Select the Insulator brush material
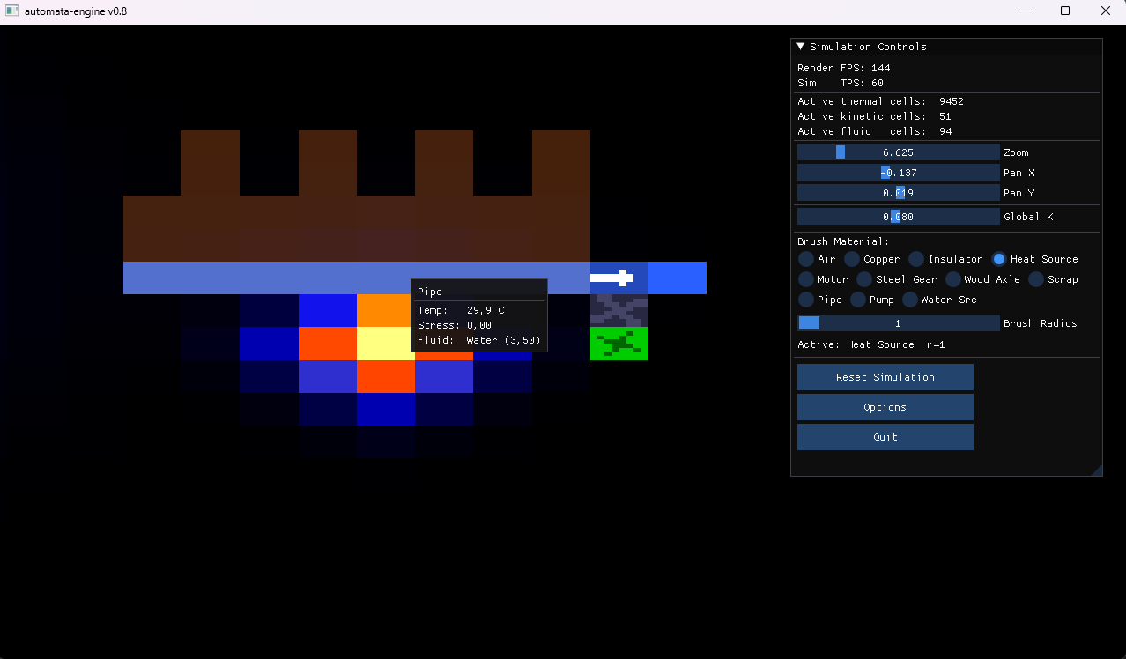The image size is (1126, 659). tap(916, 259)
